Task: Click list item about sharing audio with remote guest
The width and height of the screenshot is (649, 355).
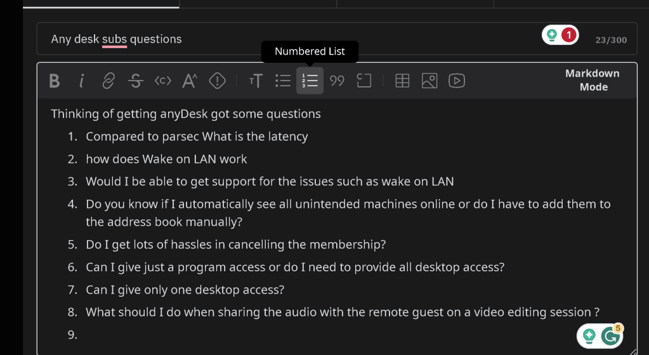Action: coord(343,312)
